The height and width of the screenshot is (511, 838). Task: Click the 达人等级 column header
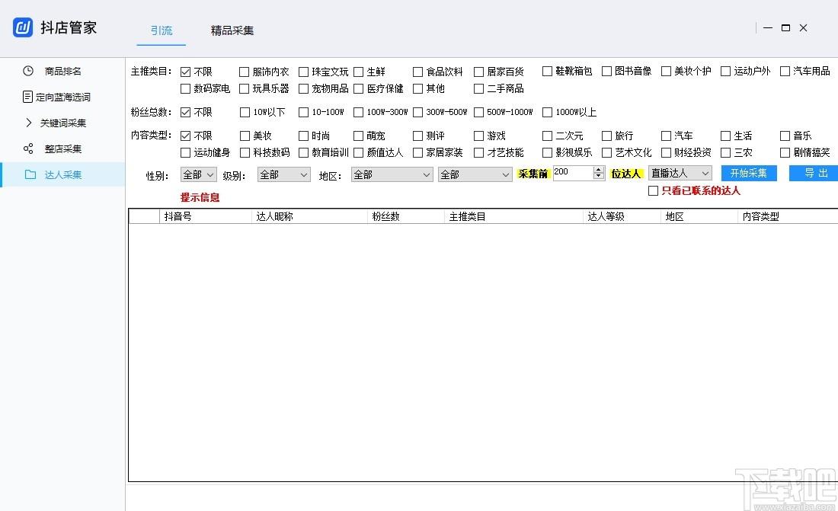(x=622, y=216)
